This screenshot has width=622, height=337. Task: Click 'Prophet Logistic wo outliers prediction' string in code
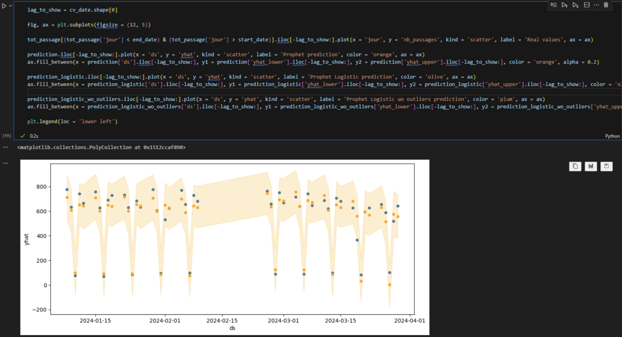point(405,99)
